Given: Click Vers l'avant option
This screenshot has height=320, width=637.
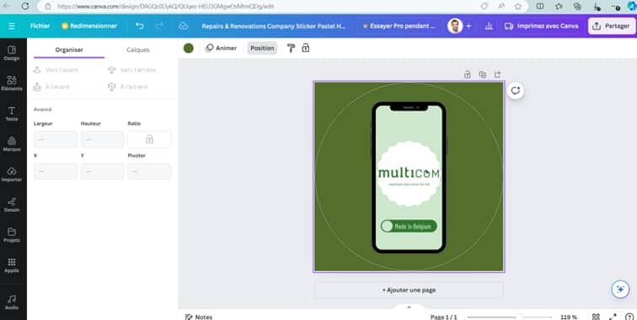Looking at the screenshot, I should pyautogui.click(x=56, y=70).
